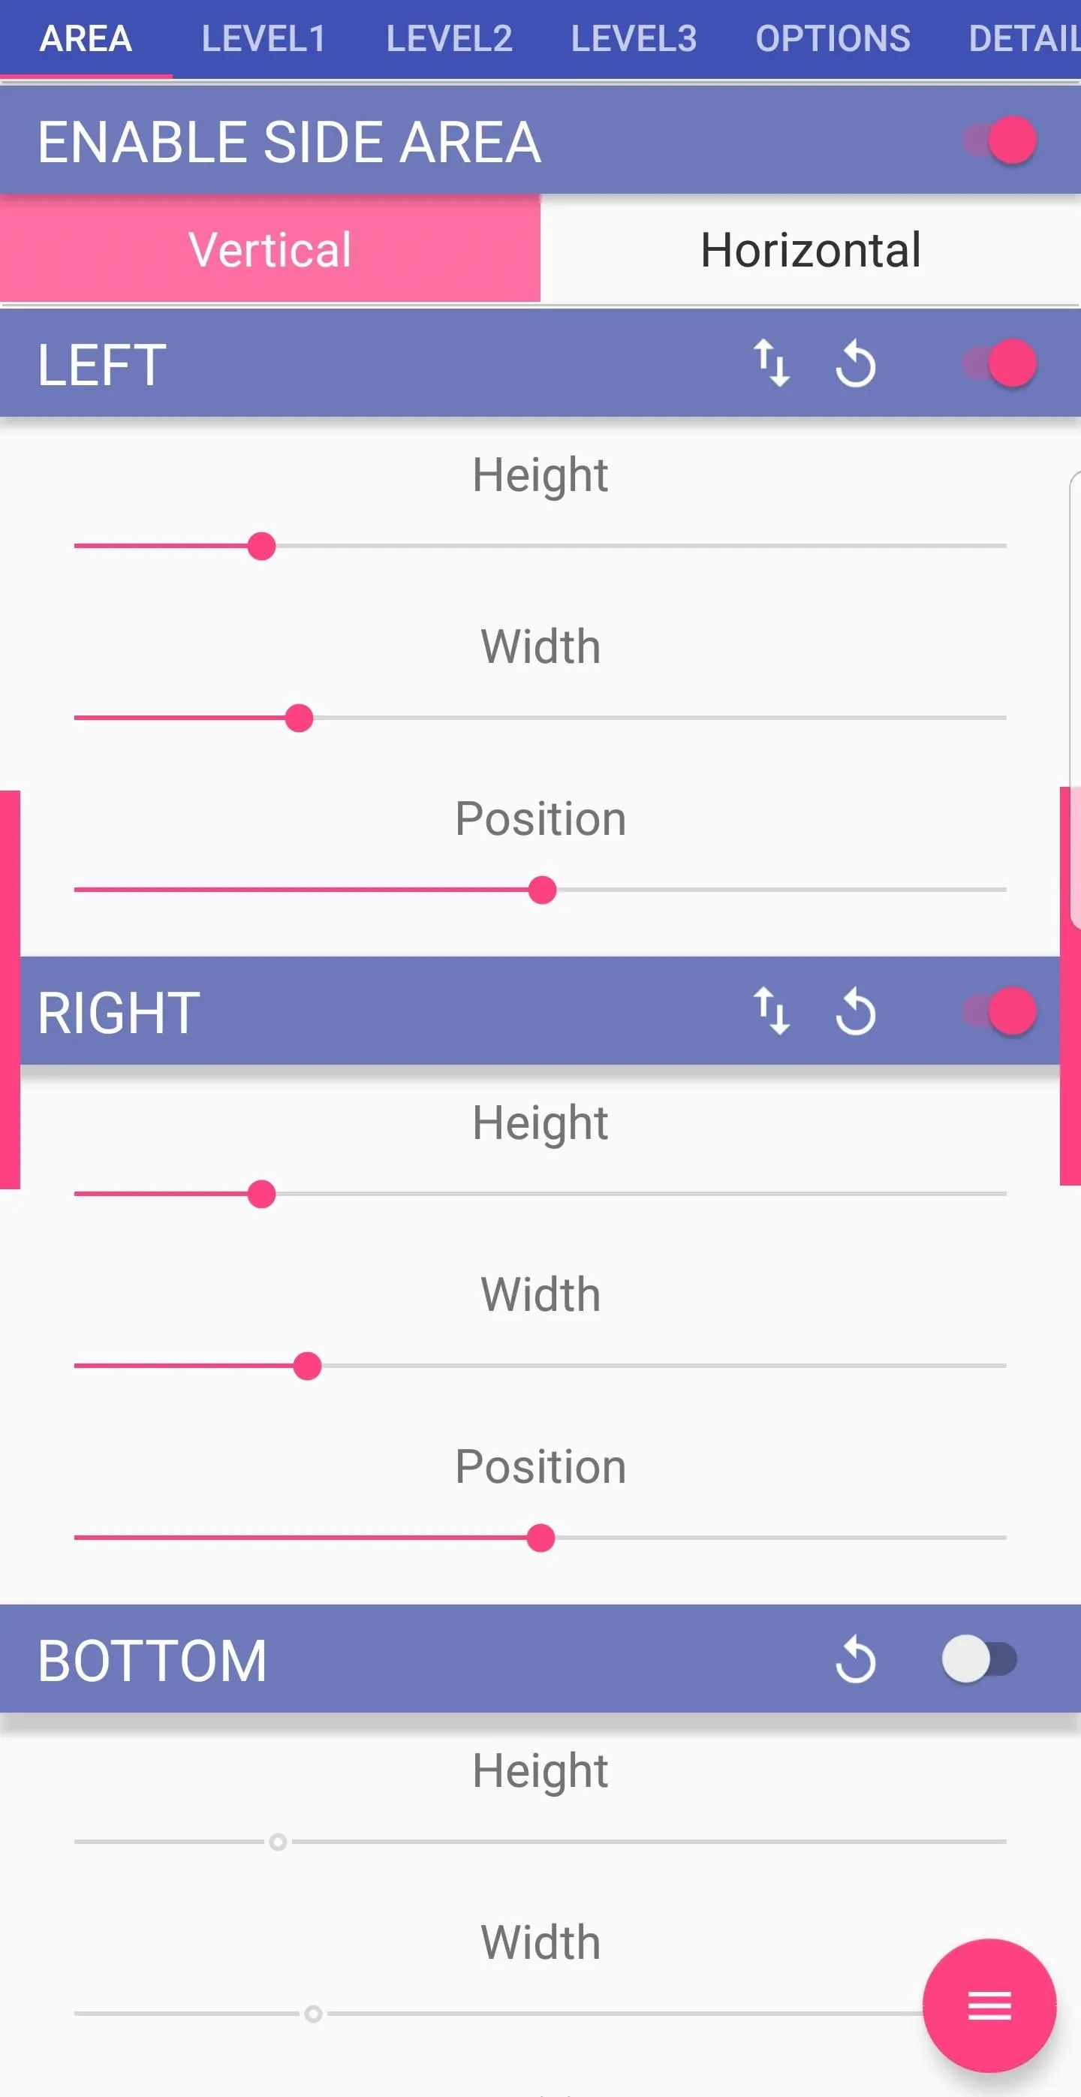Reset BOTTOM area settings with the refresh icon
Viewport: 1081px width, 2097px height.
pyautogui.click(x=855, y=1659)
